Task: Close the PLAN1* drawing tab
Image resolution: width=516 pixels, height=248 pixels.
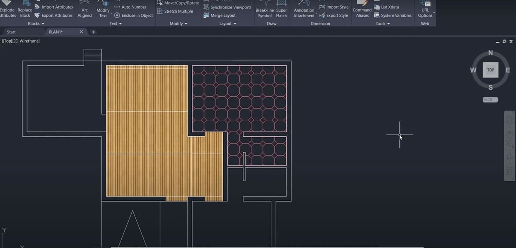Action: [x=81, y=32]
